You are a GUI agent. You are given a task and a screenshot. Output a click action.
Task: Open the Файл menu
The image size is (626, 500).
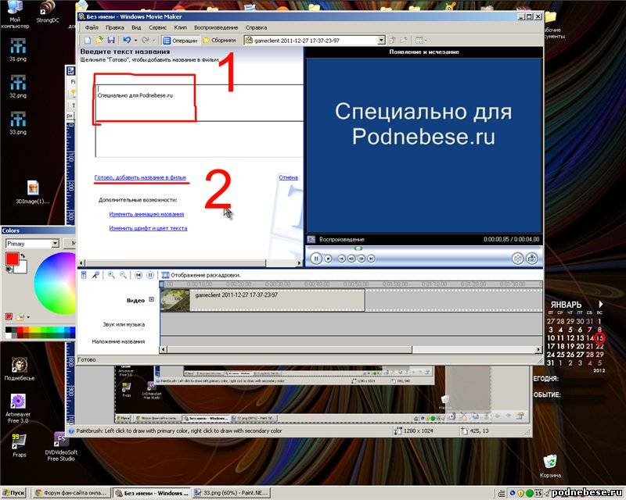pyautogui.click(x=92, y=27)
